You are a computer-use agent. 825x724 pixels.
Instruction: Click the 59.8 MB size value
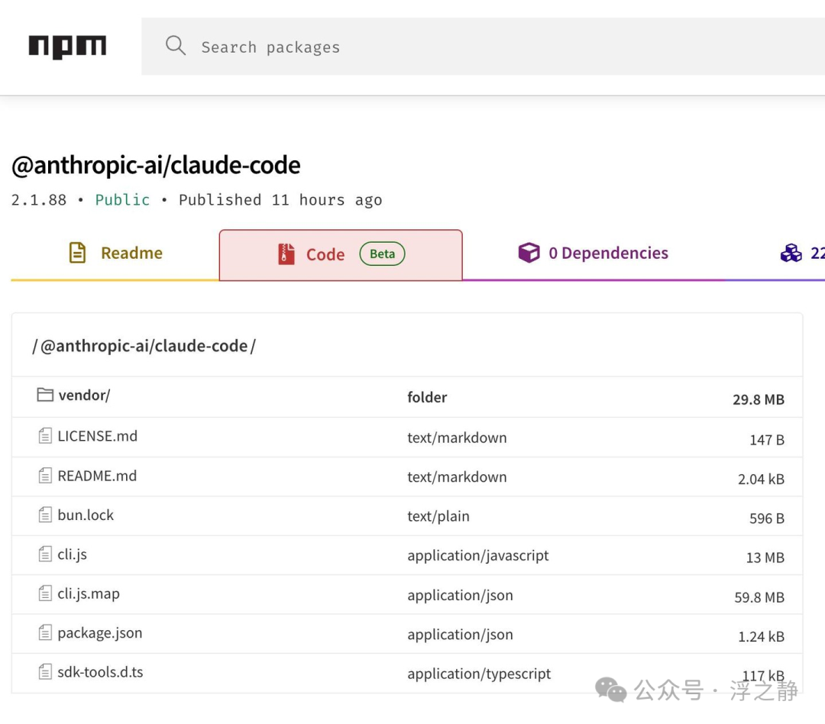pyautogui.click(x=759, y=597)
